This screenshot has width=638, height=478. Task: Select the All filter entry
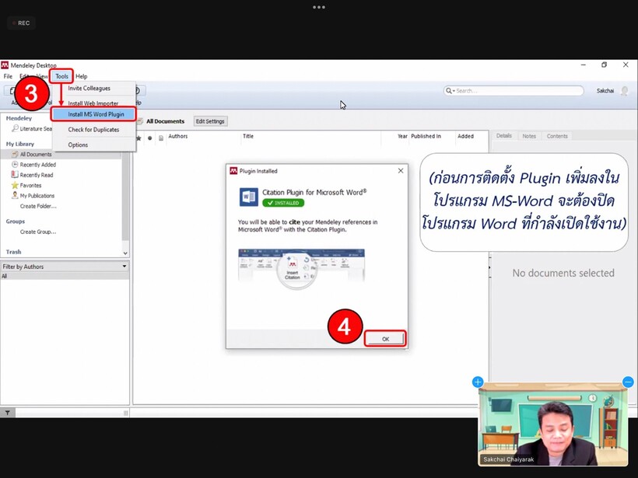click(x=65, y=276)
